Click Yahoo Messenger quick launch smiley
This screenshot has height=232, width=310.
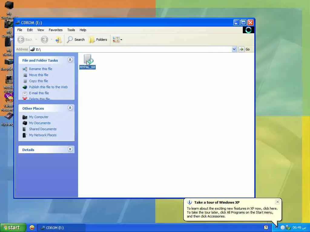(x=32, y=227)
